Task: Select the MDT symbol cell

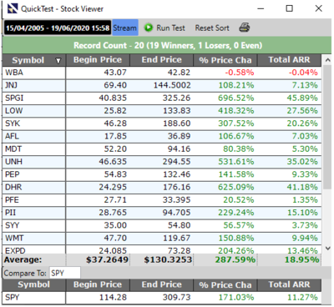Action: (34, 148)
